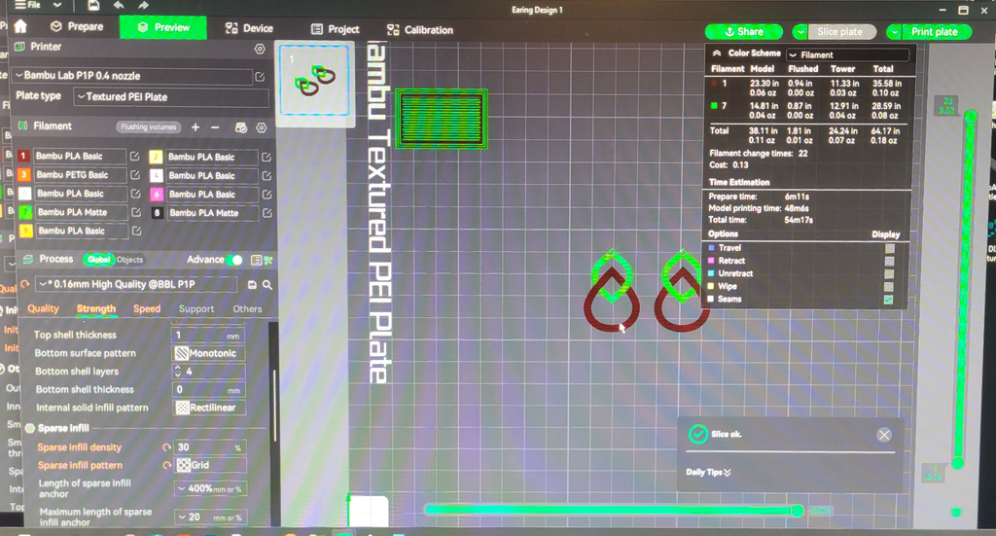Screen dimensions: 996x536
Task: Select plate 1 thumbnail
Action: pyautogui.click(x=314, y=81)
